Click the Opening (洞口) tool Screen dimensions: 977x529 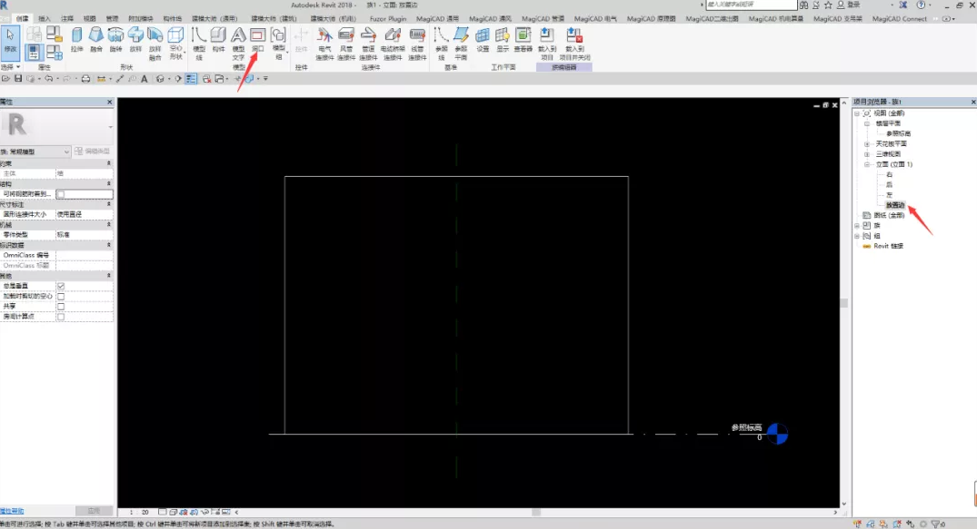point(257,39)
